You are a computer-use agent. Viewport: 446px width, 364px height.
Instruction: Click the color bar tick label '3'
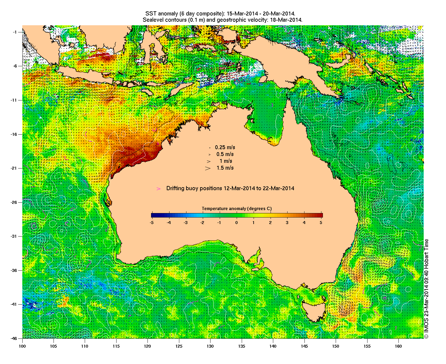pyautogui.click(x=287, y=222)
